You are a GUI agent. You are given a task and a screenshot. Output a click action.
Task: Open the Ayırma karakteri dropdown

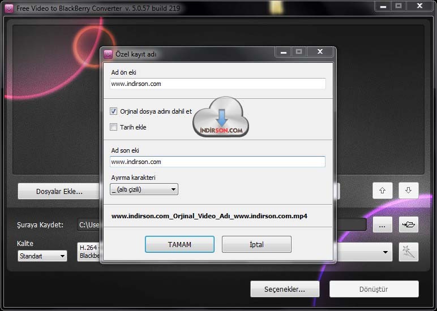click(144, 189)
